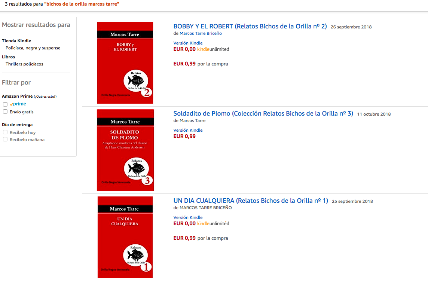Select the Policíaca, negra y suspense category
The height and width of the screenshot is (284, 428).
tap(33, 48)
